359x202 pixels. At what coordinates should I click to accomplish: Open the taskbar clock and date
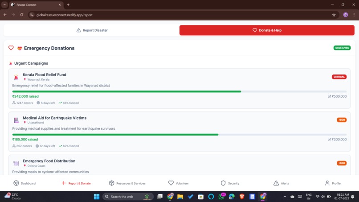[341, 197]
